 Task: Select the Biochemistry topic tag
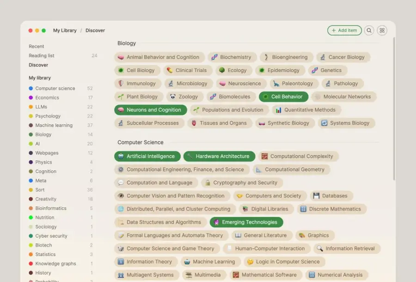point(232,57)
